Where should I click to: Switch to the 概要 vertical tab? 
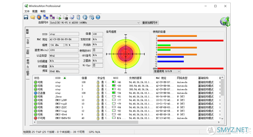tap(28, 32)
